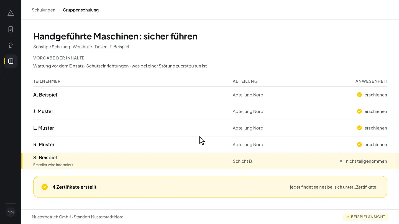399x224 pixels.
Task: Select participant A. Beispiel
Action: click(45, 95)
